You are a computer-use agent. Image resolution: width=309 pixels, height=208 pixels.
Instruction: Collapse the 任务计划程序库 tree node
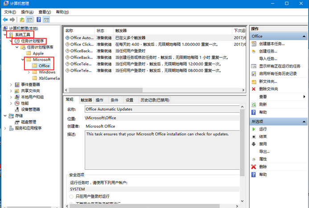pos(17,47)
